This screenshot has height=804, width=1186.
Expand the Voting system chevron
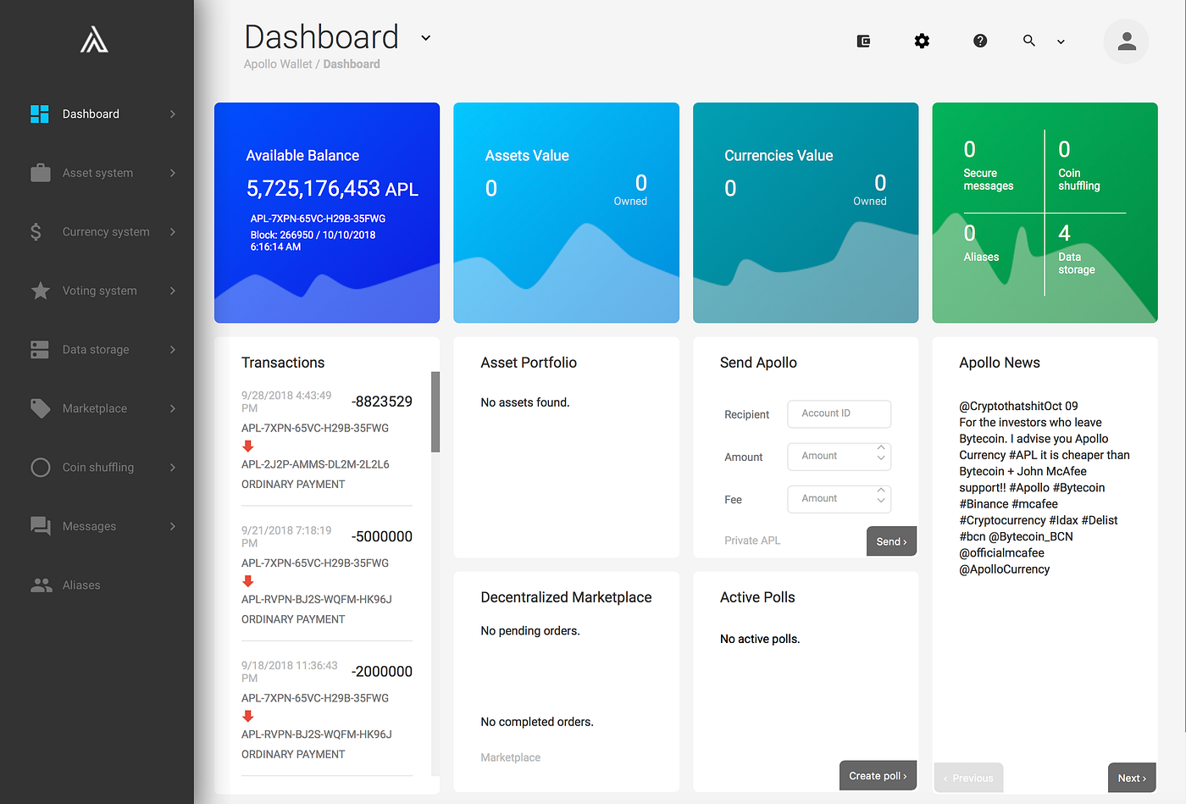(173, 291)
